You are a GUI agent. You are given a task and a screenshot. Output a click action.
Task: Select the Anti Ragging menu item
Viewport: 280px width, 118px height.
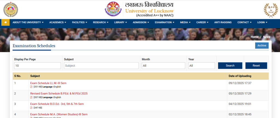pos(223,22)
